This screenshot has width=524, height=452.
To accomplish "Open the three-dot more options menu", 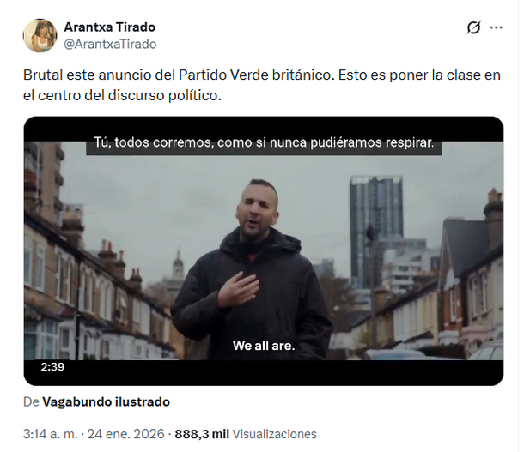I will 496,27.
